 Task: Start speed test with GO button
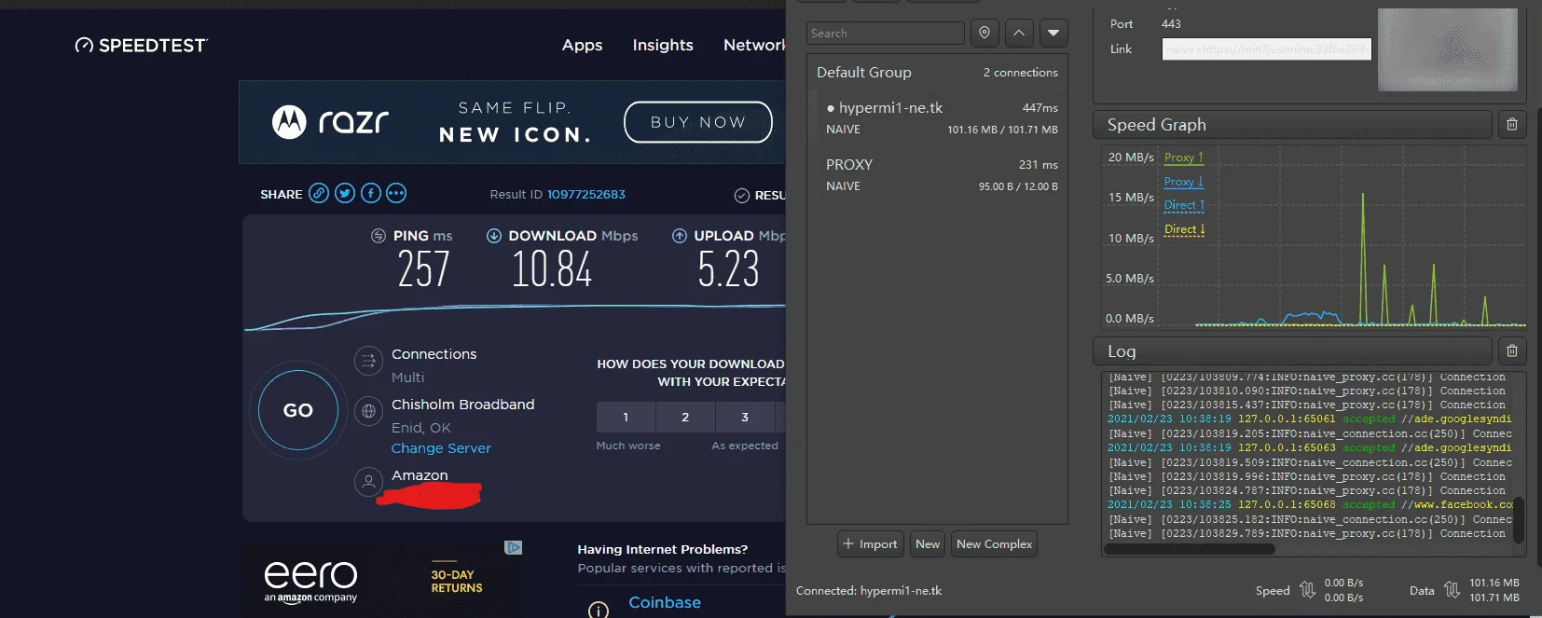coord(298,410)
